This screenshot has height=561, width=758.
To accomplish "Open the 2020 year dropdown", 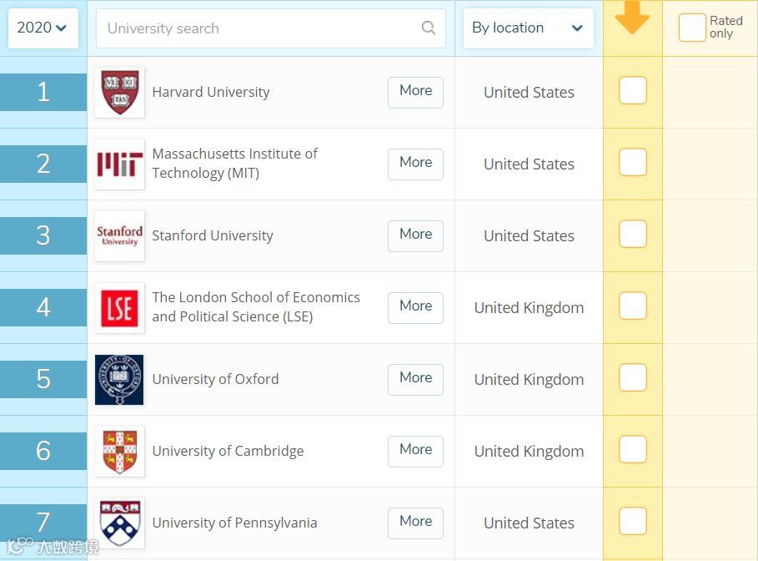I will click(x=43, y=28).
